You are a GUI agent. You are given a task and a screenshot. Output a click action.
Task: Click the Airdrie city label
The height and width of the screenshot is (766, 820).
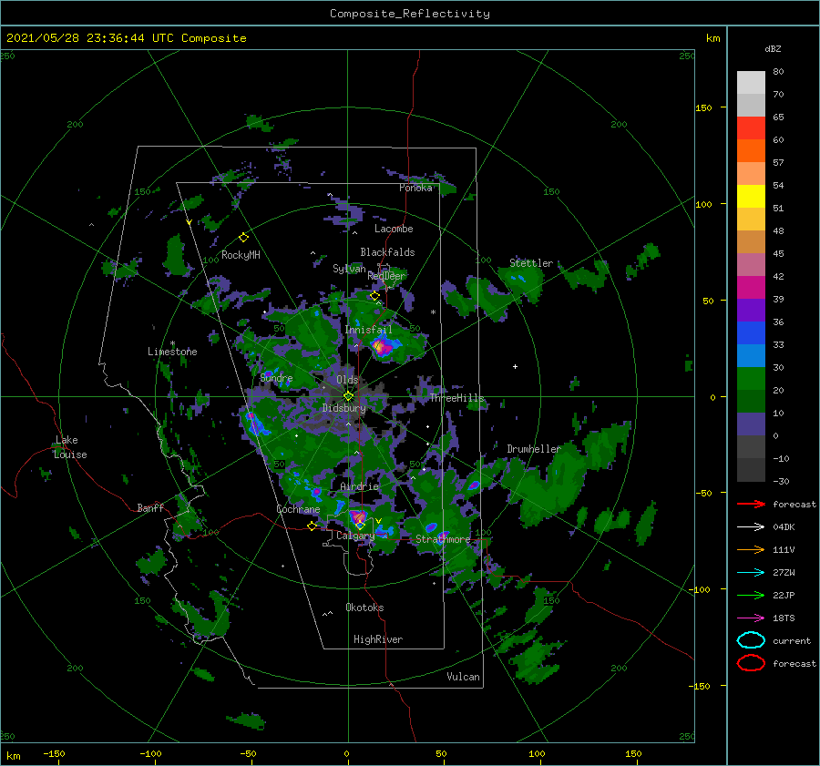[359, 486]
